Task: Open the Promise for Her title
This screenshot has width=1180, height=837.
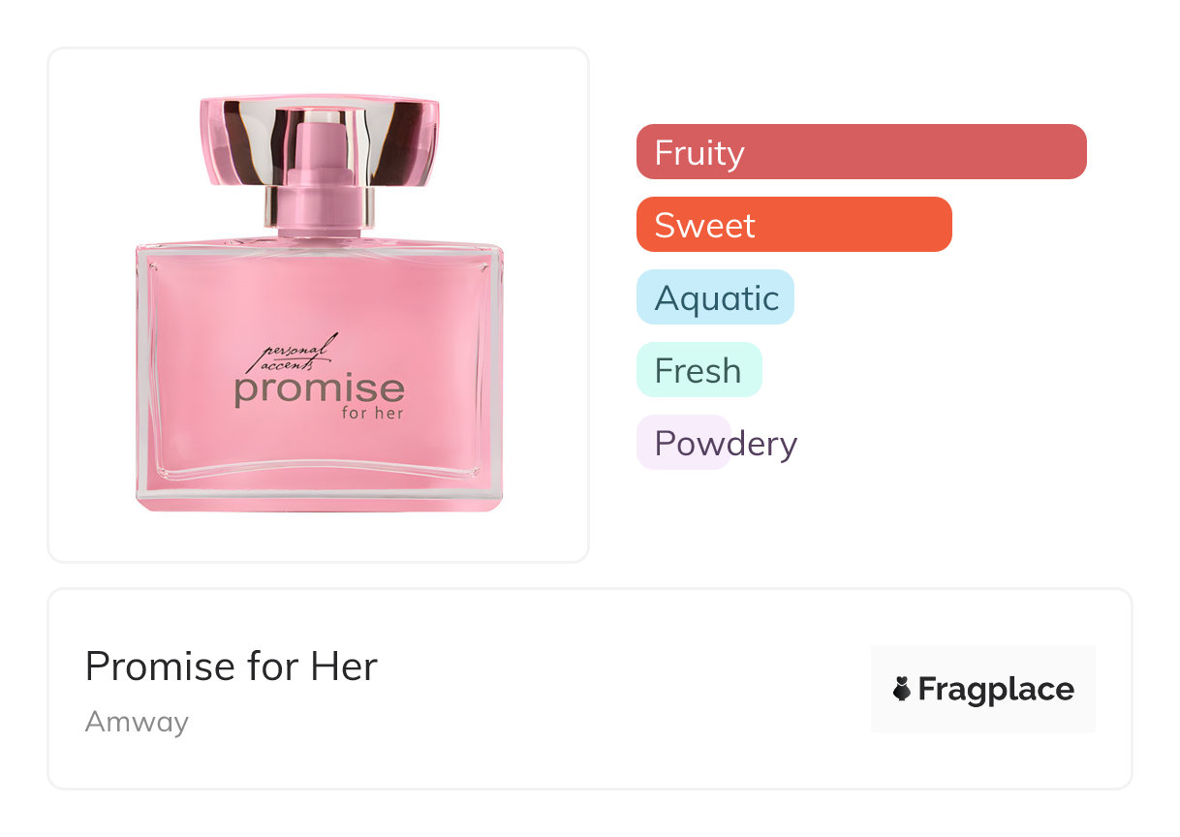Action: [x=231, y=666]
